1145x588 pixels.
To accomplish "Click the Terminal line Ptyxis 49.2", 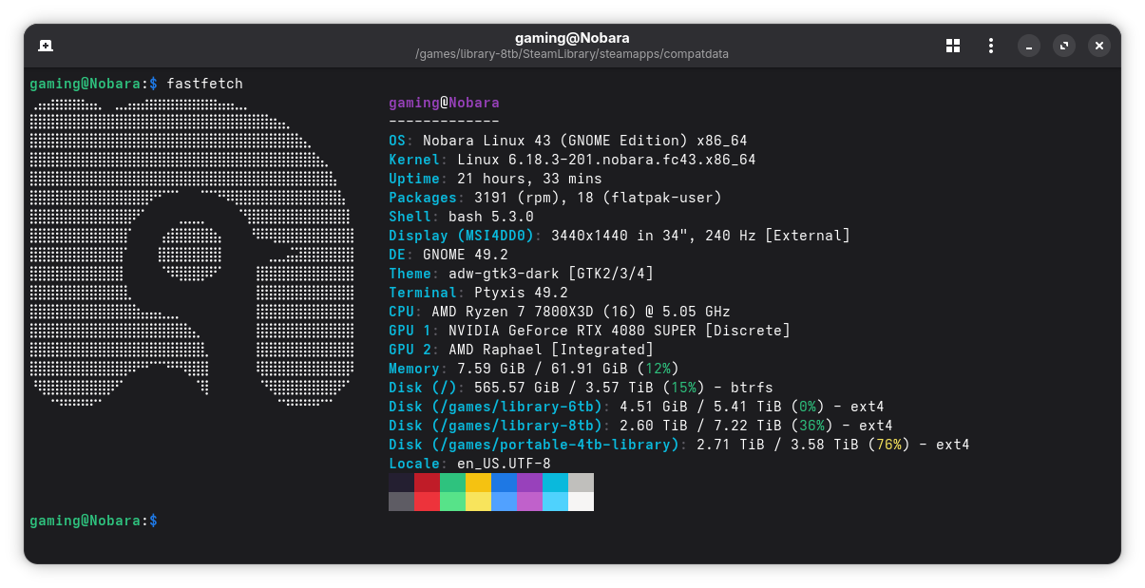I will coord(478,293).
